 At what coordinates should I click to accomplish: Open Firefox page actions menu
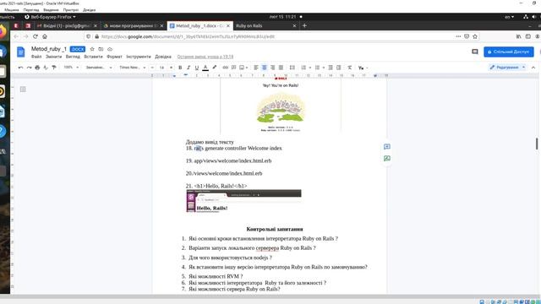coord(458,36)
